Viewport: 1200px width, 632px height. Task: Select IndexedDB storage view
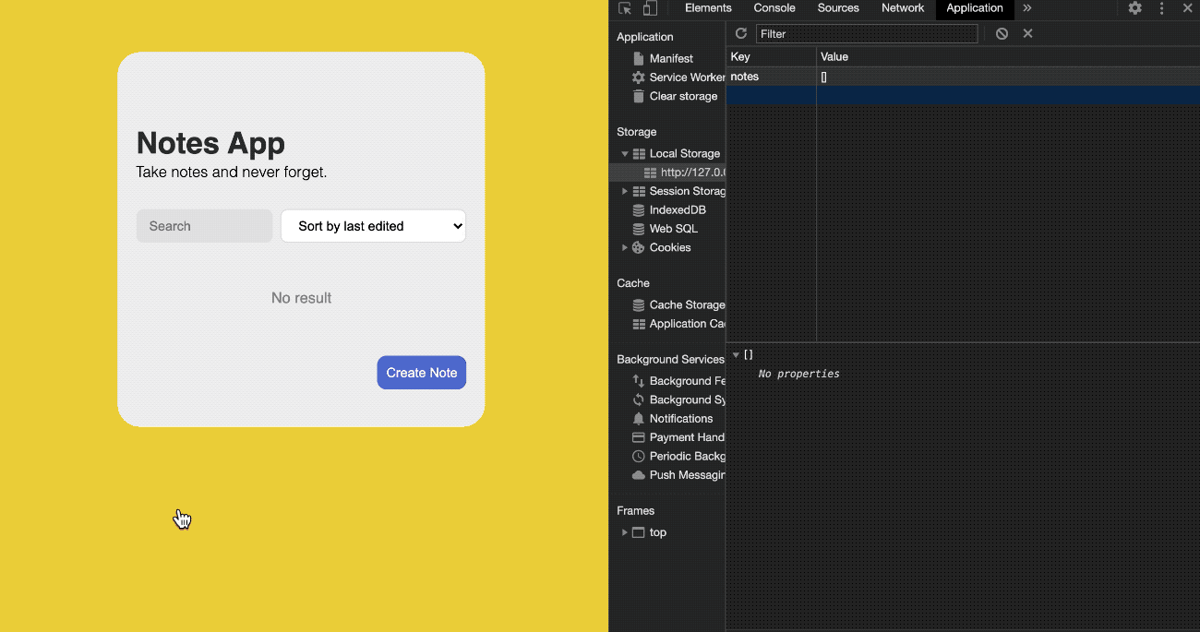[x=677, y=209]
